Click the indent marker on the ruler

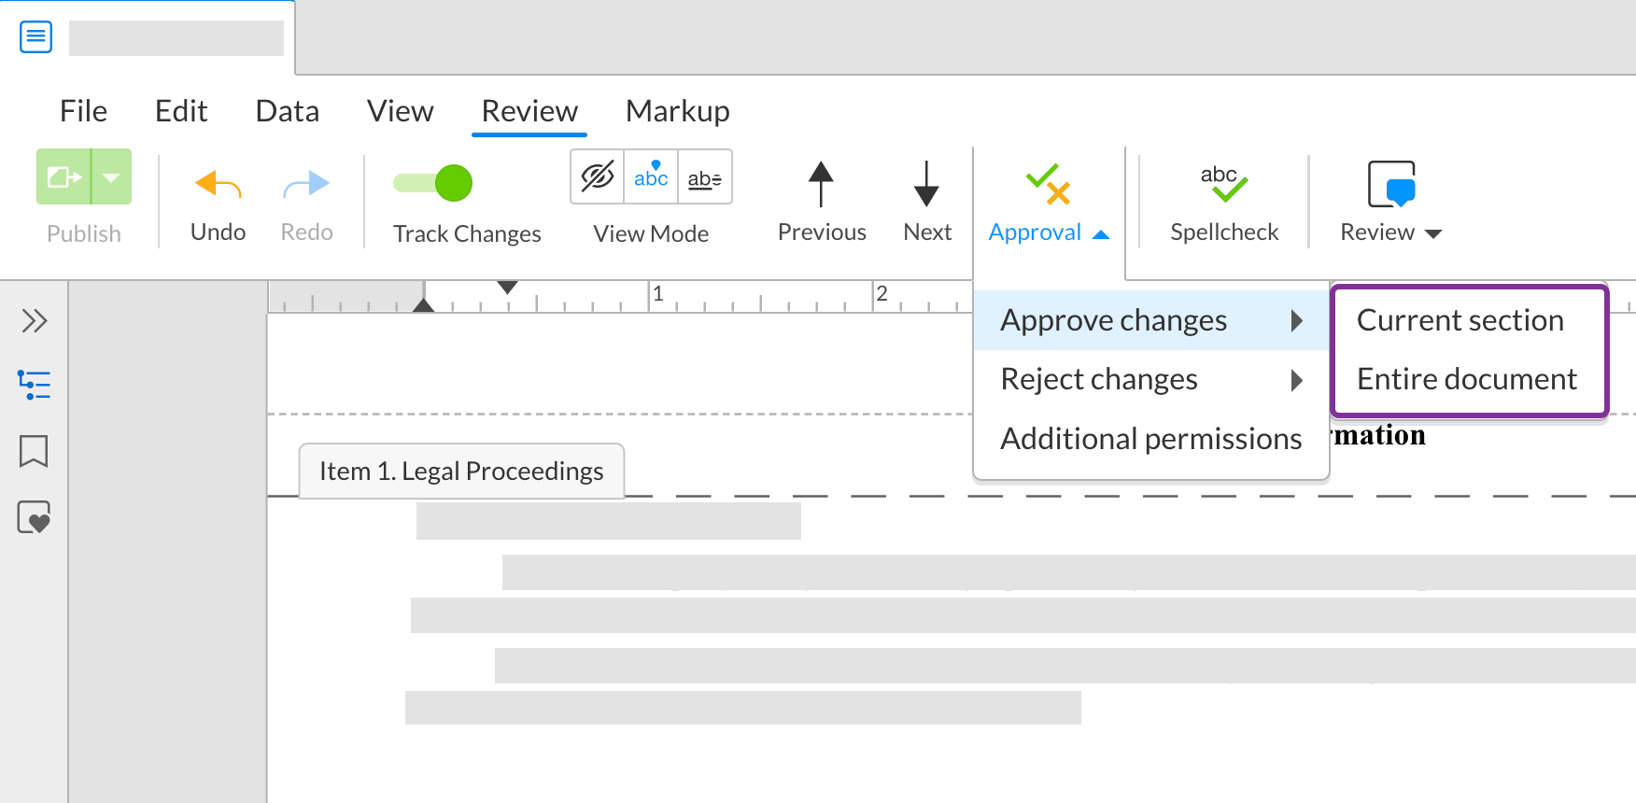tap(424, 303)
